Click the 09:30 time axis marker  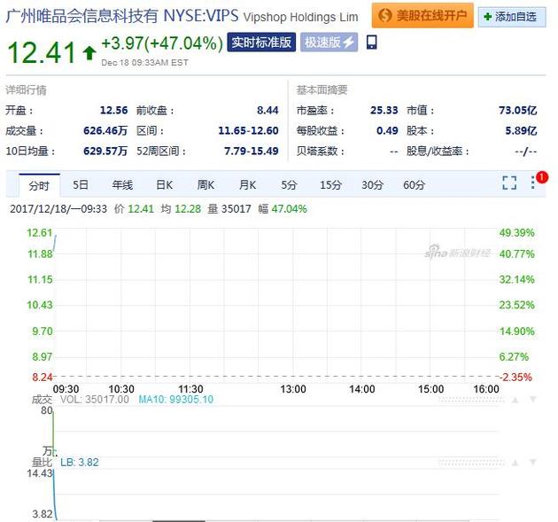[x=66, y=389]
